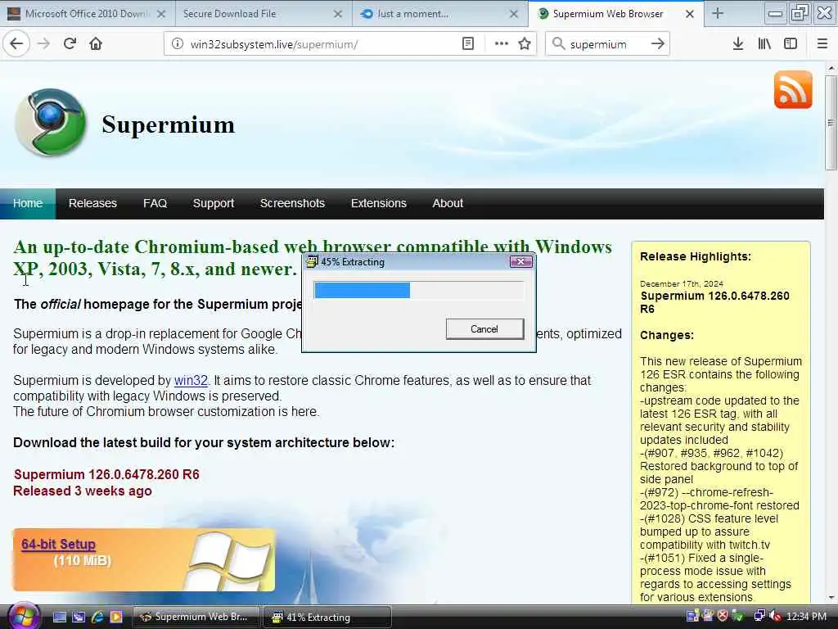Close the Just a moment tab
The height and width of the screenshot is (629, 838).
click(514, 15)
